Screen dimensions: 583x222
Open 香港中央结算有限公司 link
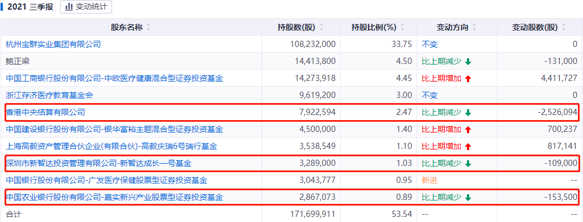click(x=45, y=112)
